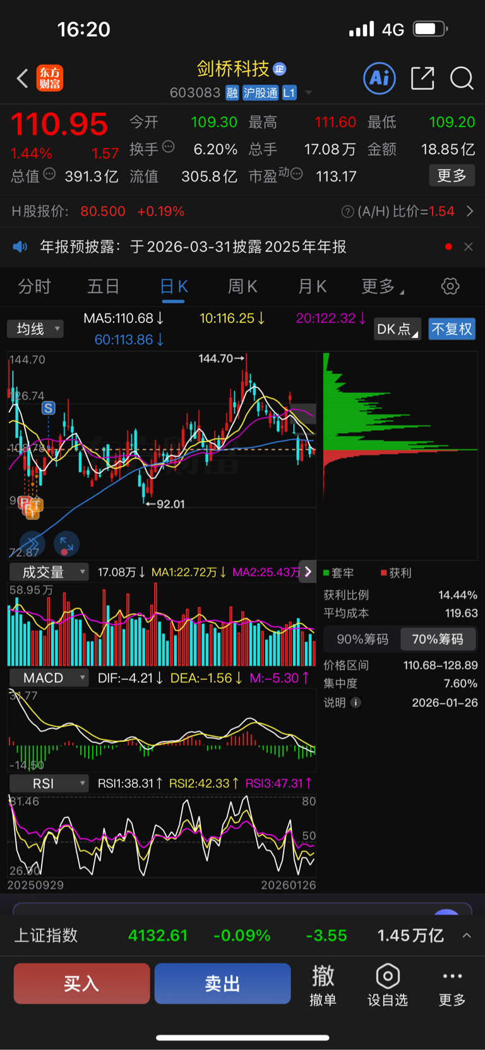Screen dimensions: 485x1050
Task: Tap the 平均成本 119.63 value
Action: click(462, 613)
